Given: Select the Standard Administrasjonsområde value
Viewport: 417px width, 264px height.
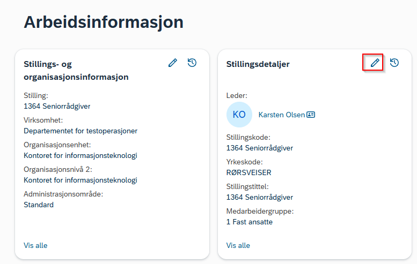Looking at the screenshot, I should point(39,205).
